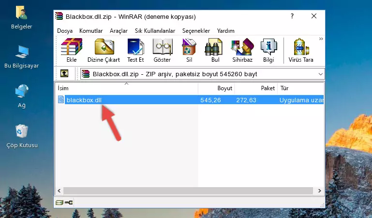The height and width of the screenshot is (218, 372).
Task: Click the Sil delete icon
Action: pos(189,47)
